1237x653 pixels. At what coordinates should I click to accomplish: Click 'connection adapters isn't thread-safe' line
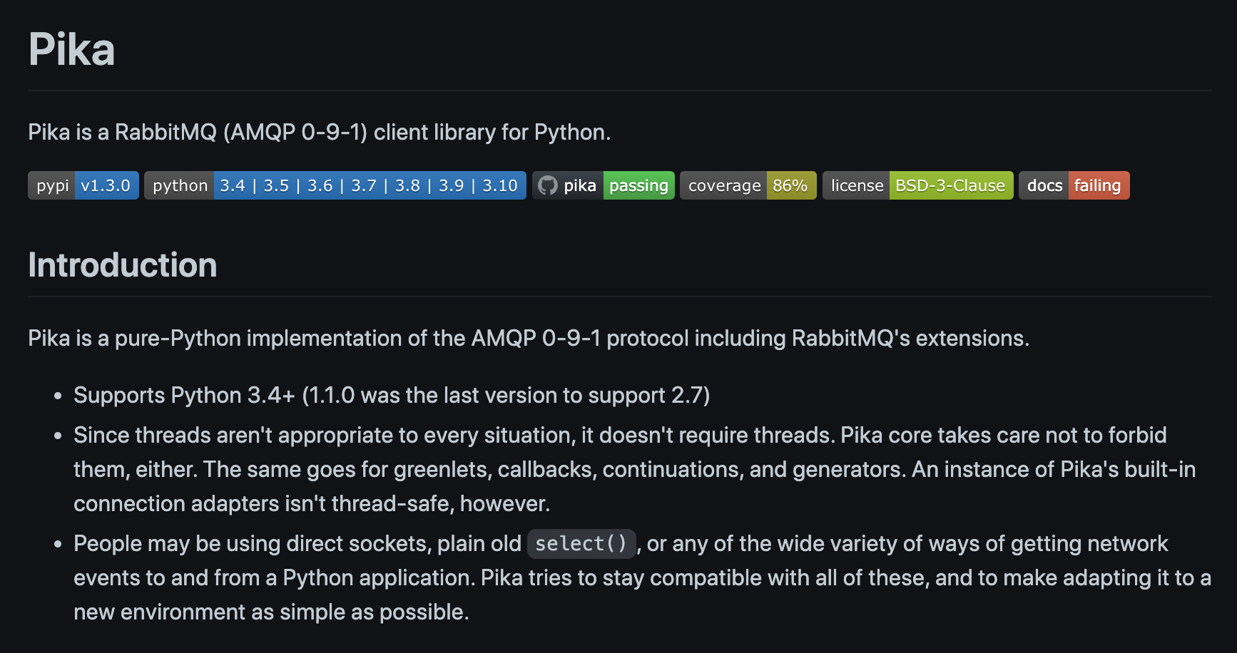click(312, 504)
